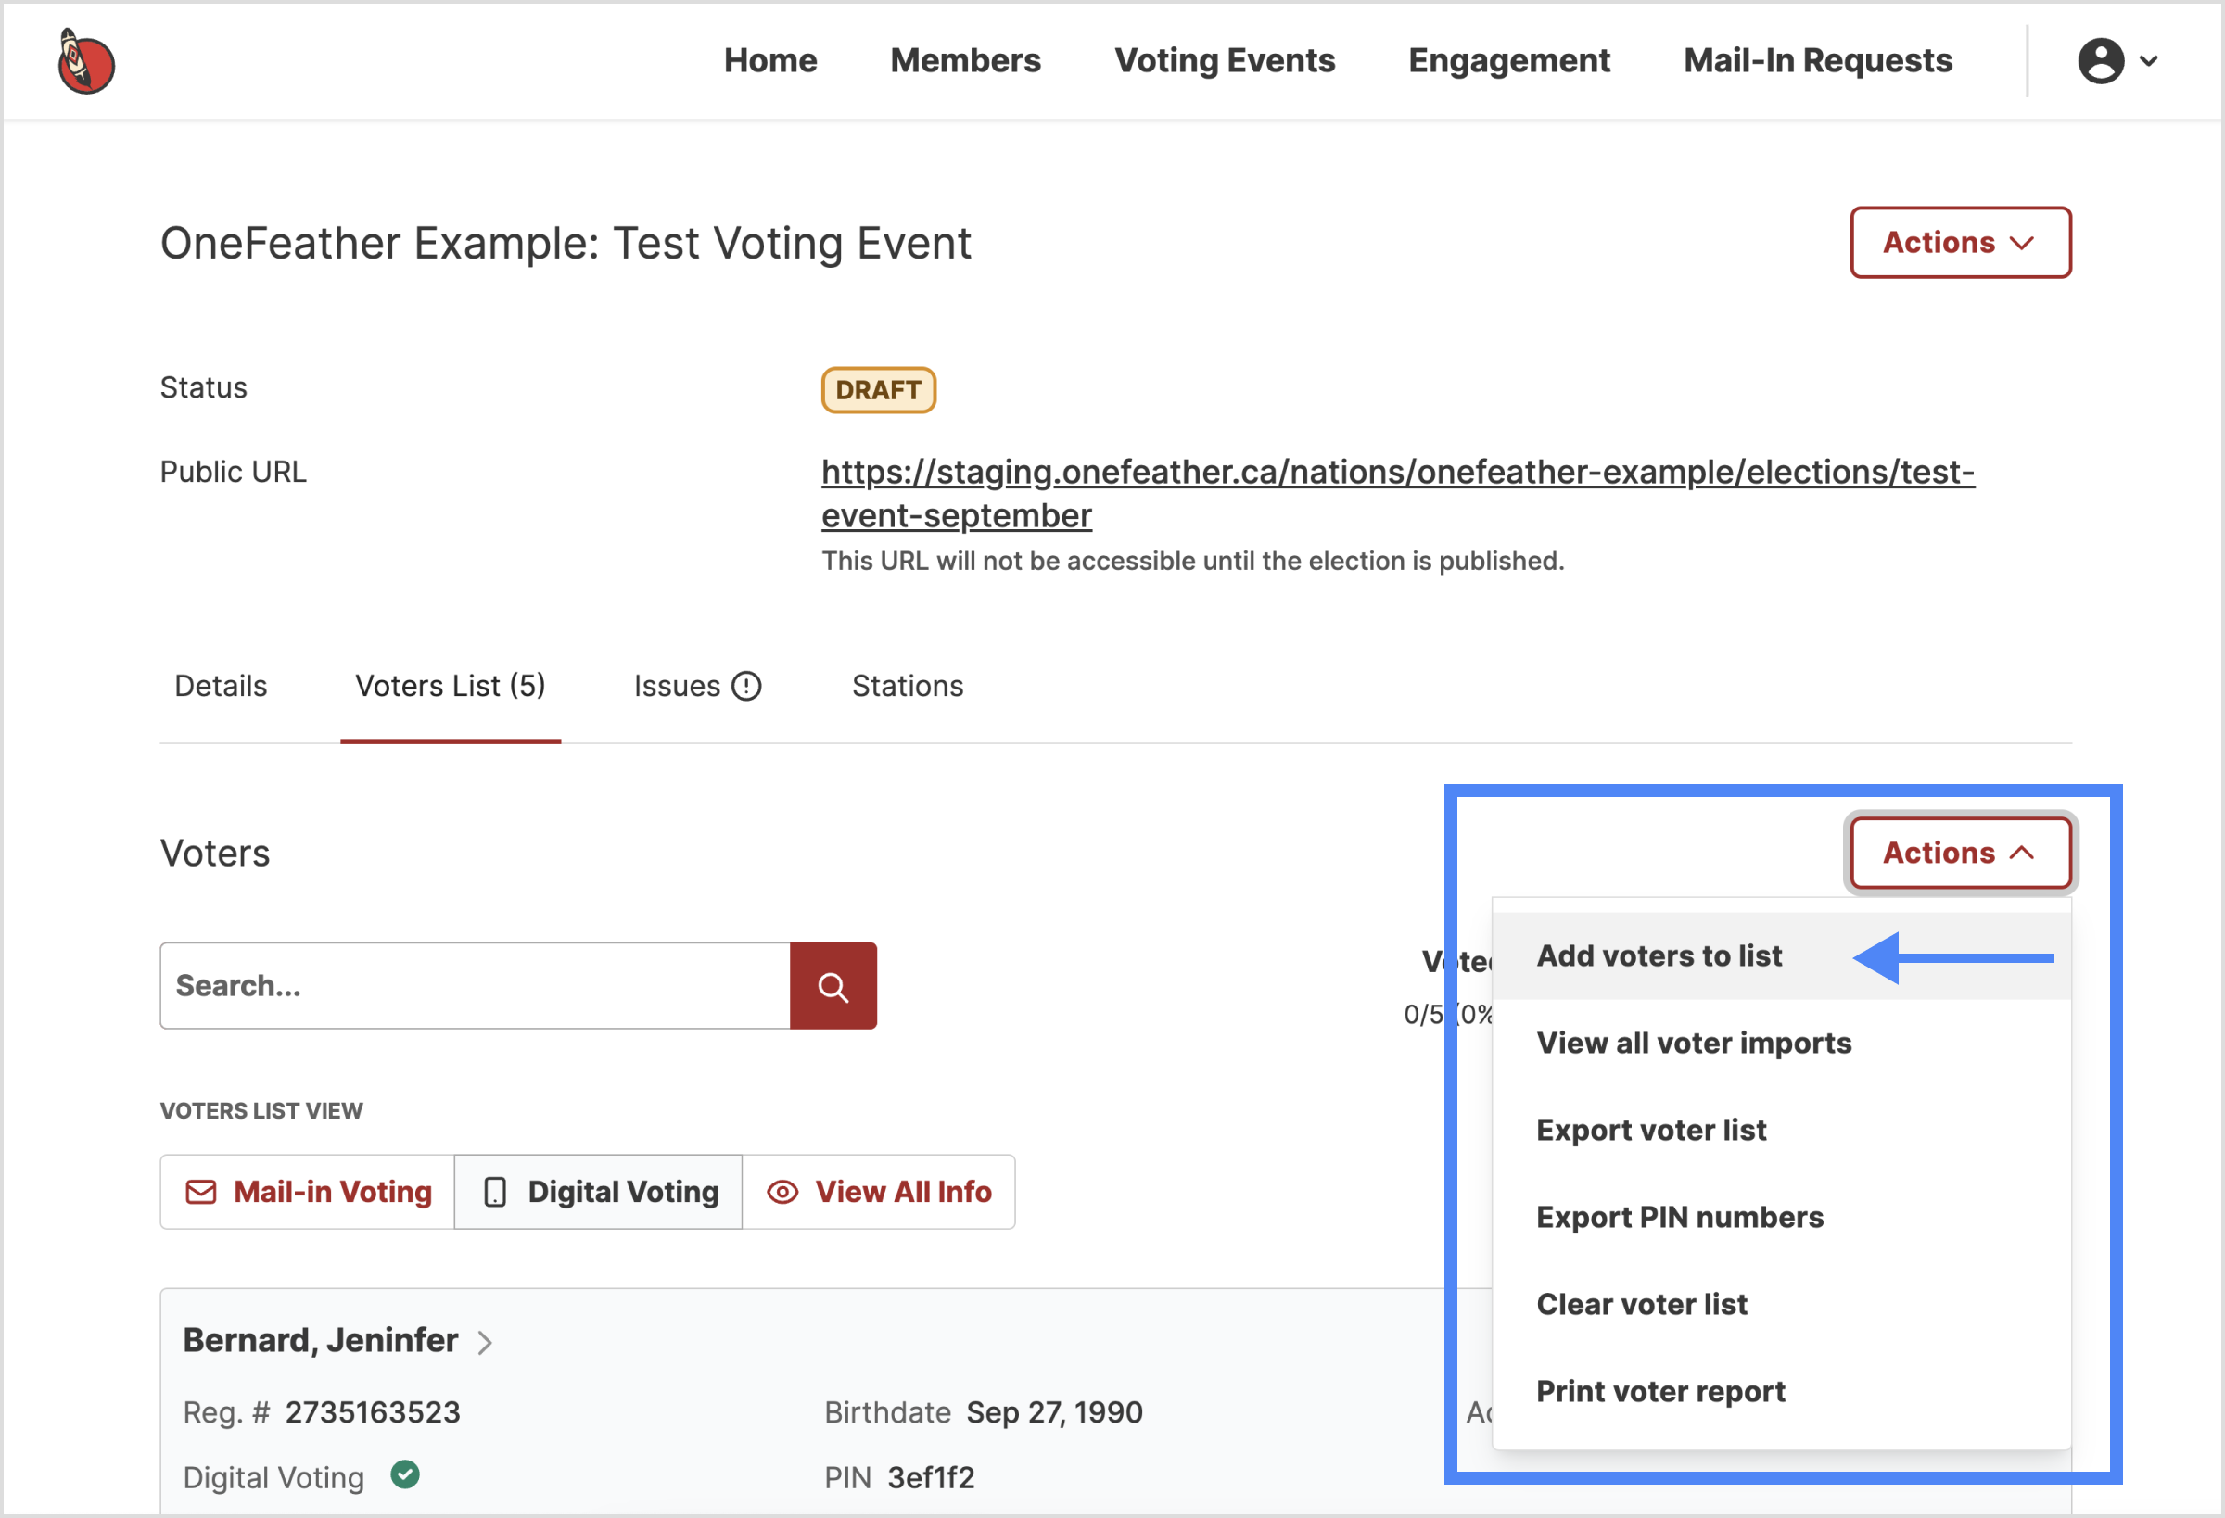Image resolution: width=2225 pixels, height=1518 pixels.
Task: Click the Issues info alert icon
Action: (745, 687)
